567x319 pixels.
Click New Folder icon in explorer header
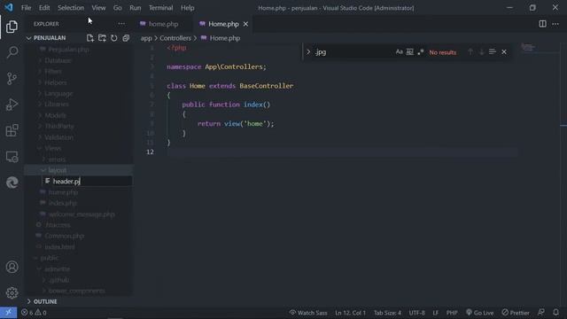(102, 38)
